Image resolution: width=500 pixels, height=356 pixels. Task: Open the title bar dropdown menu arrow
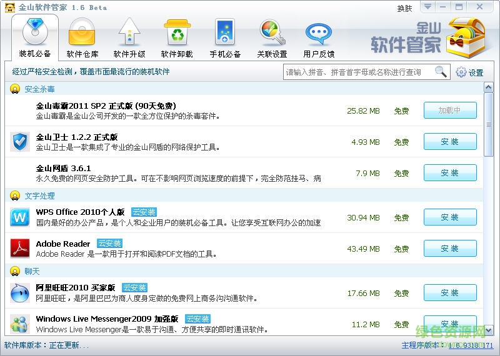[427, 7]
